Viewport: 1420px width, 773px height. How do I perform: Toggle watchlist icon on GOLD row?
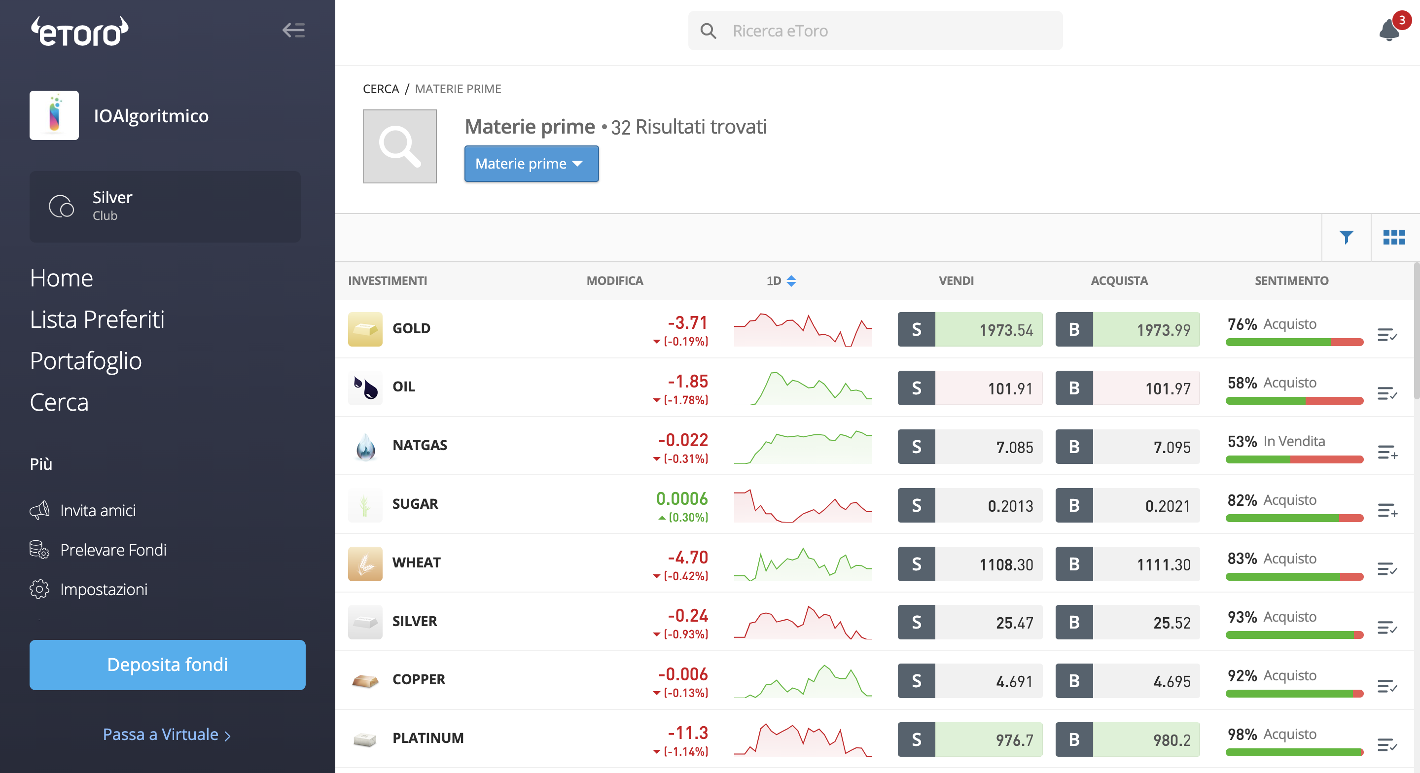[1387, 334]
